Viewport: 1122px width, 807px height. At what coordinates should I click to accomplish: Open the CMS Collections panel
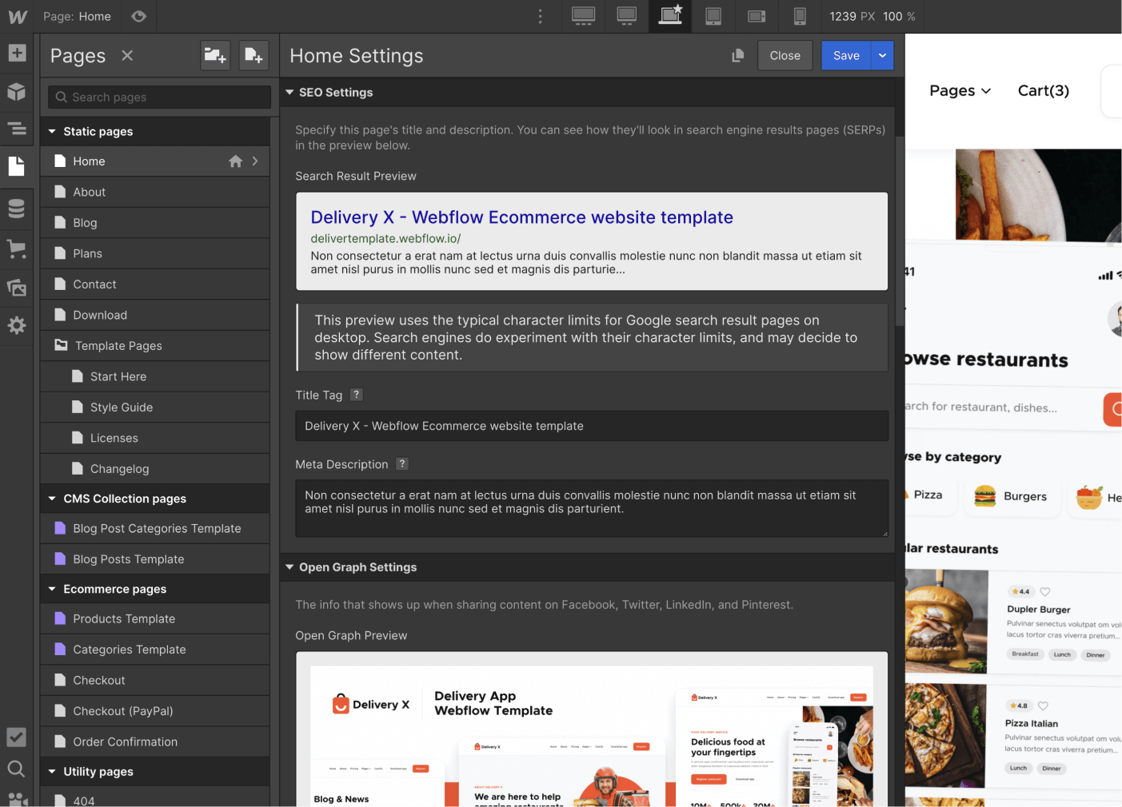point(17,208)
